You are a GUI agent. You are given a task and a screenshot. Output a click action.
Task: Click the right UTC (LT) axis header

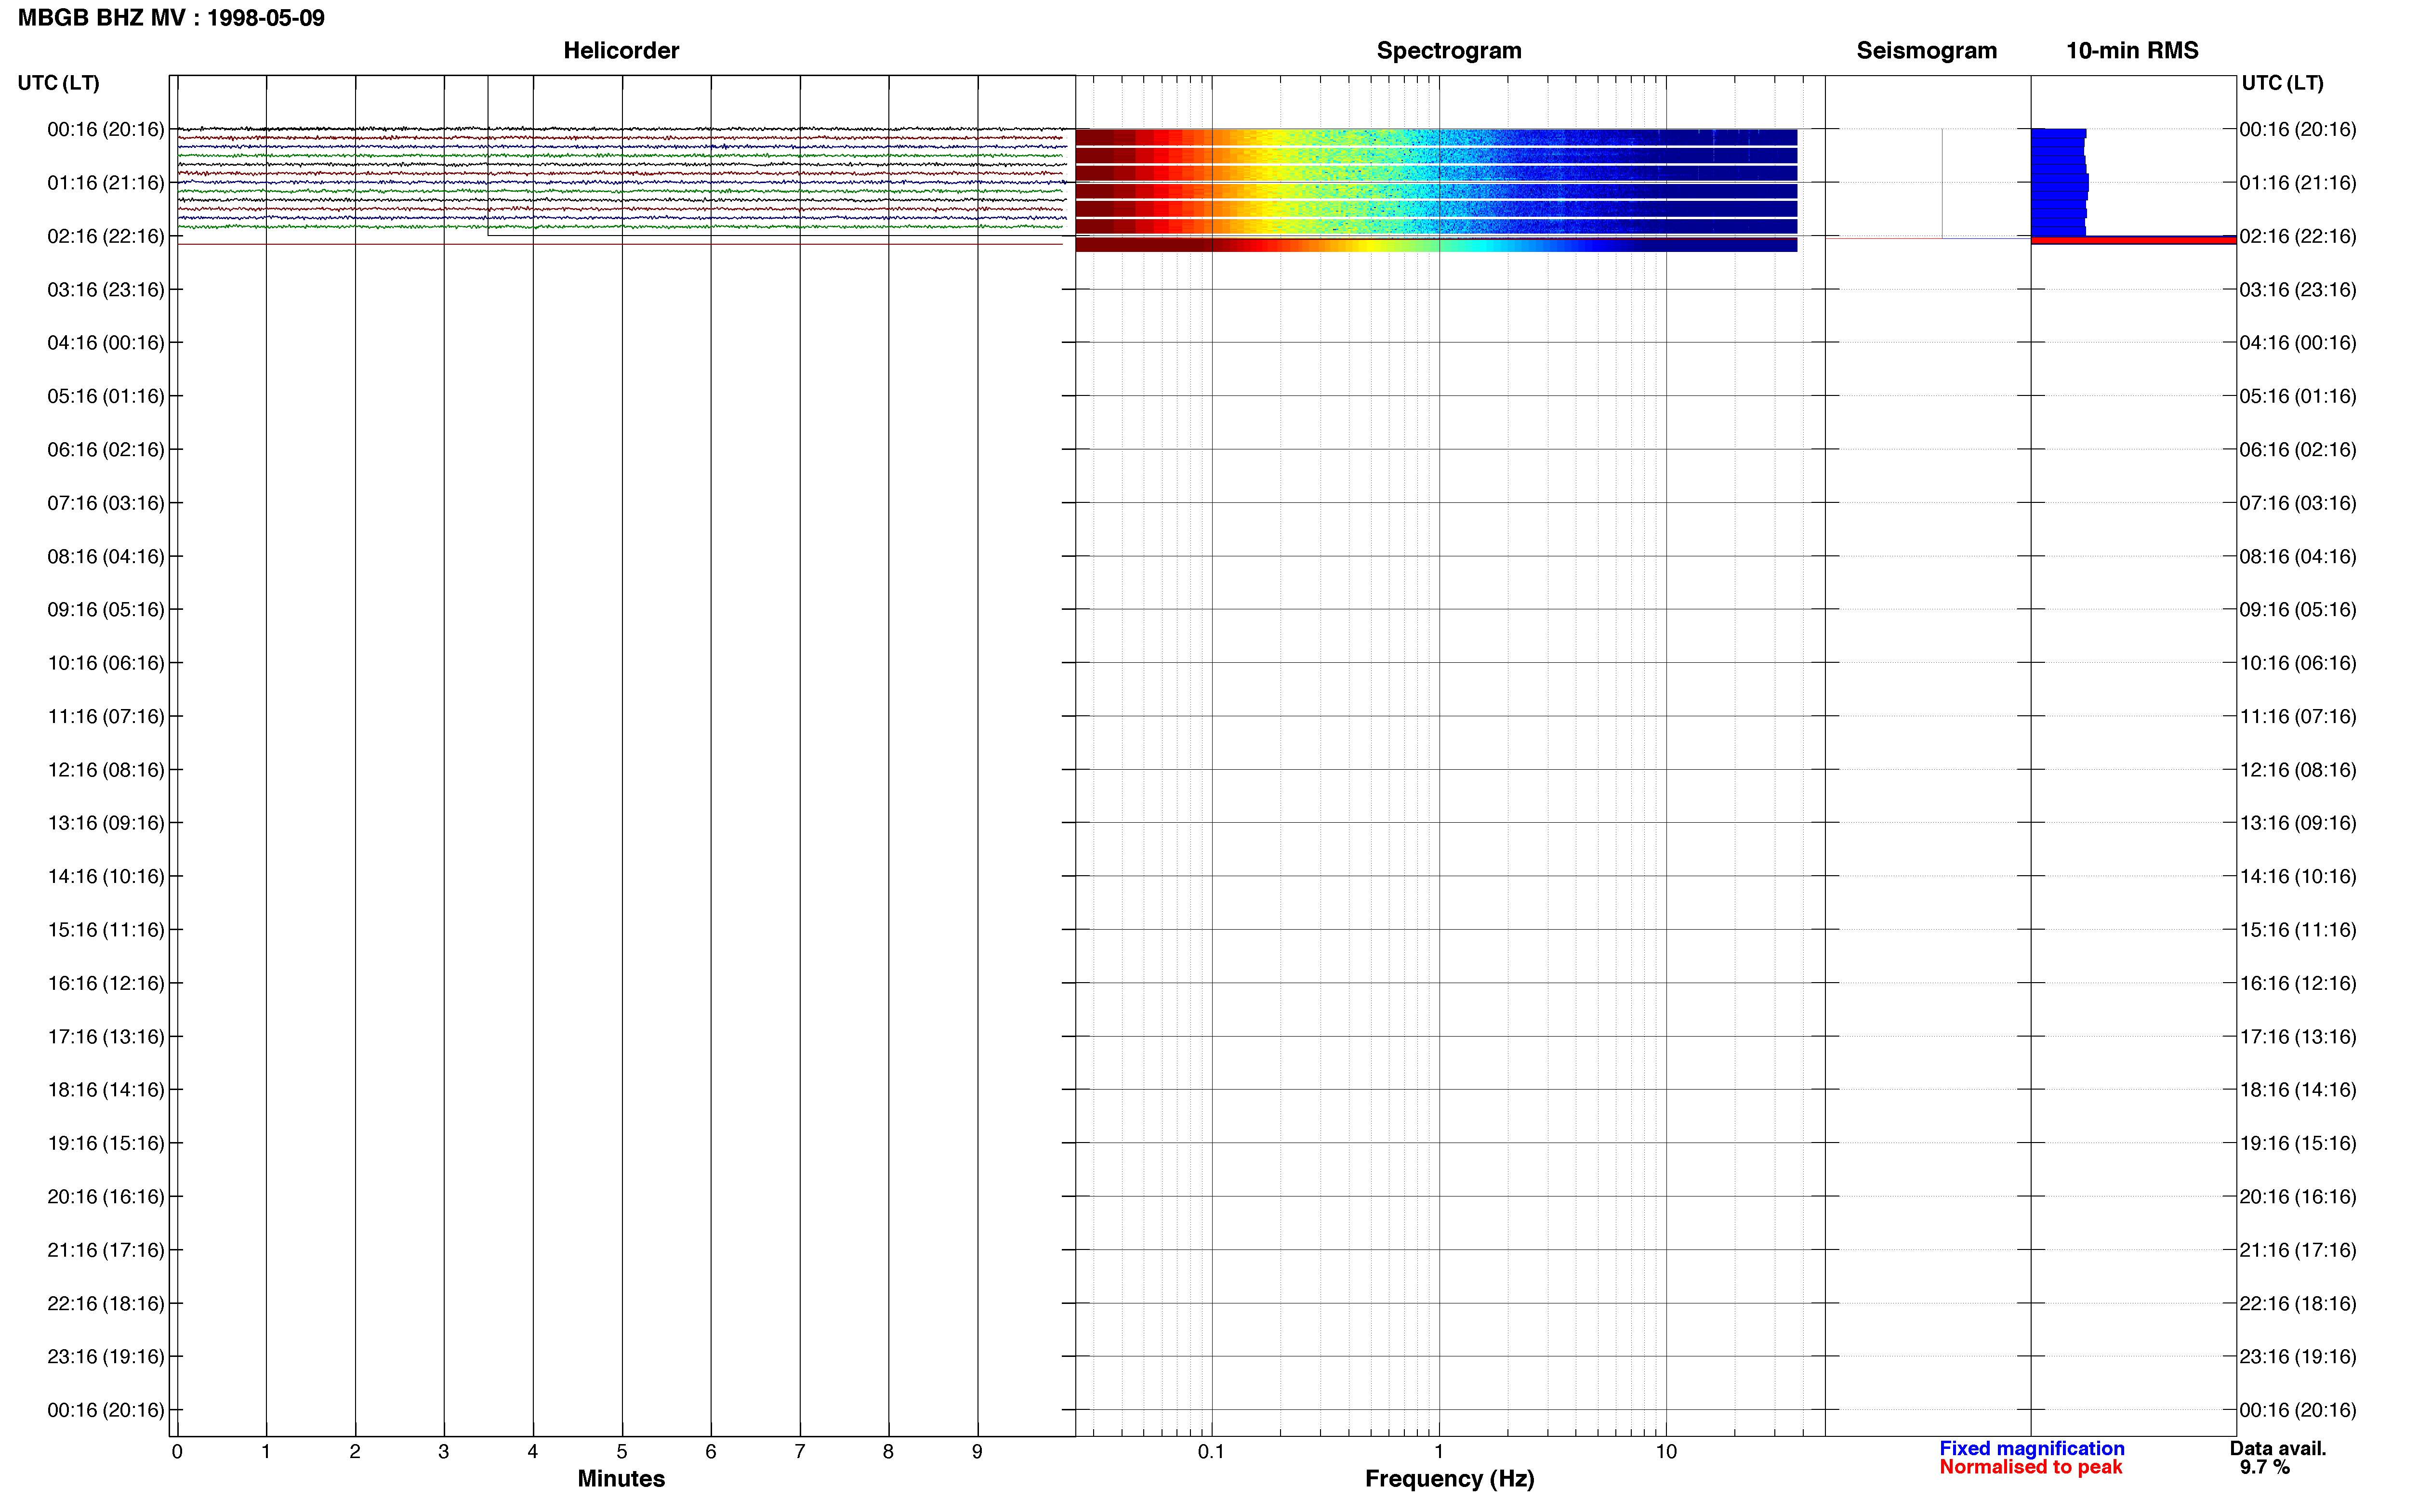[2282, 83]
